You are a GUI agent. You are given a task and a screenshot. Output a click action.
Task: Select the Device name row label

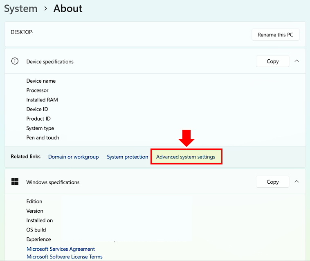[41, 81]
